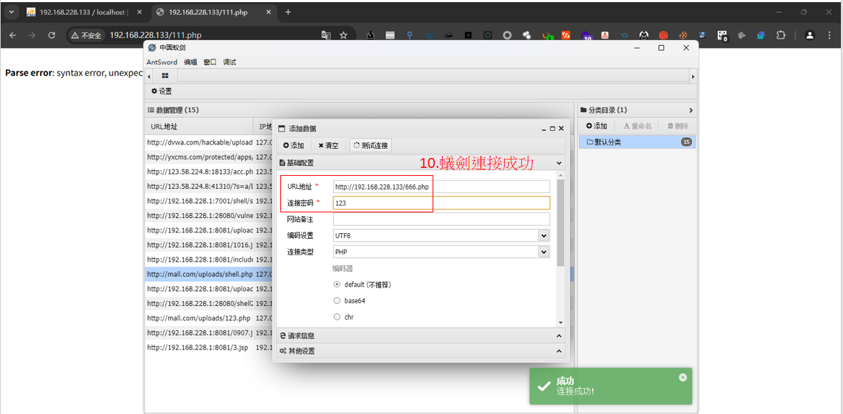Screen dimensions: 843x414
Task: Select the mall.com/uploads/shell.php row
Action: 209,274
